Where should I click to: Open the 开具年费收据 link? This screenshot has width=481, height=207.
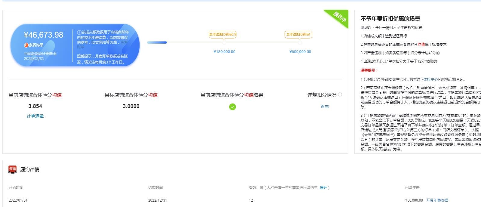click(437, 200)
